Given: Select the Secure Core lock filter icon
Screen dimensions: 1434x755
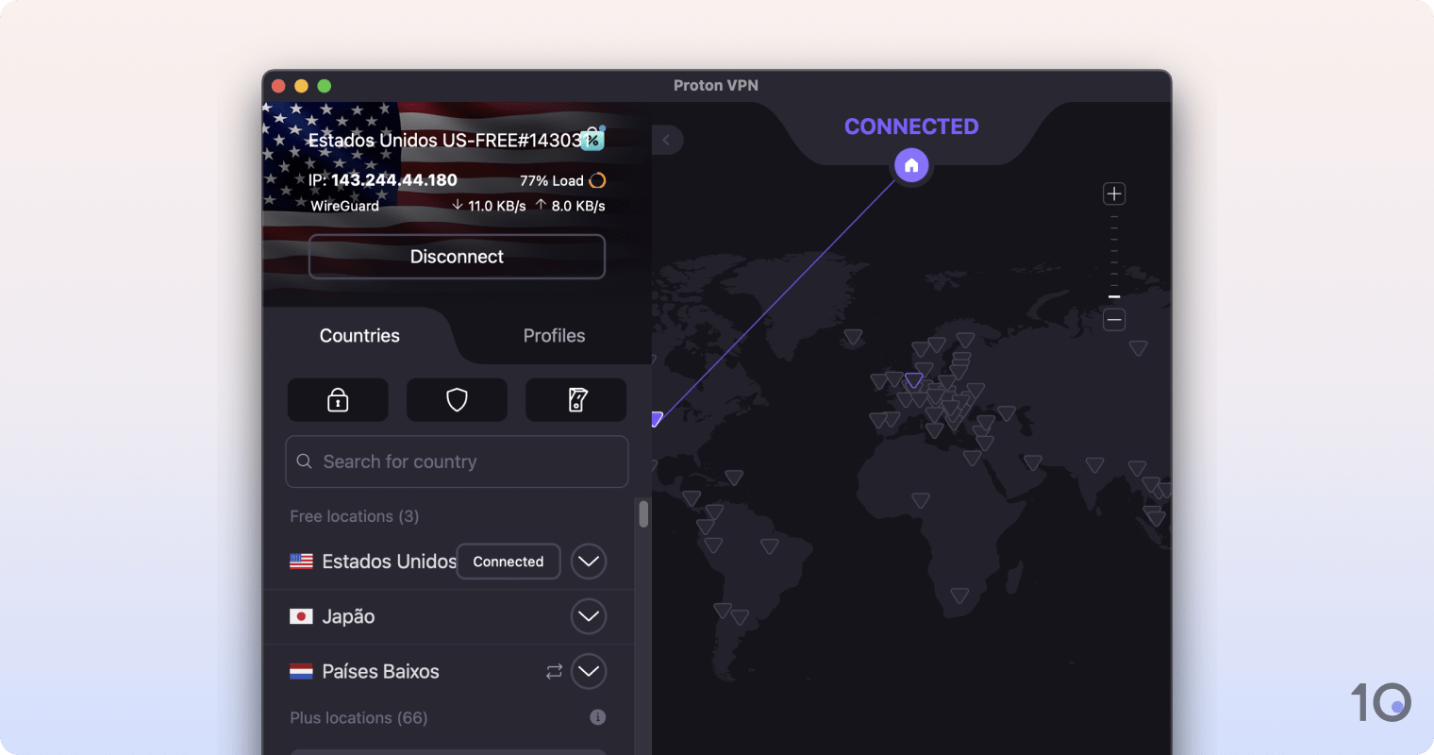Looking at the screenshot, I should tap(337, 399).
